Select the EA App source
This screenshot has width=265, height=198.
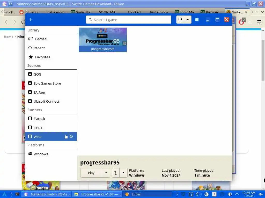point(51,93)
